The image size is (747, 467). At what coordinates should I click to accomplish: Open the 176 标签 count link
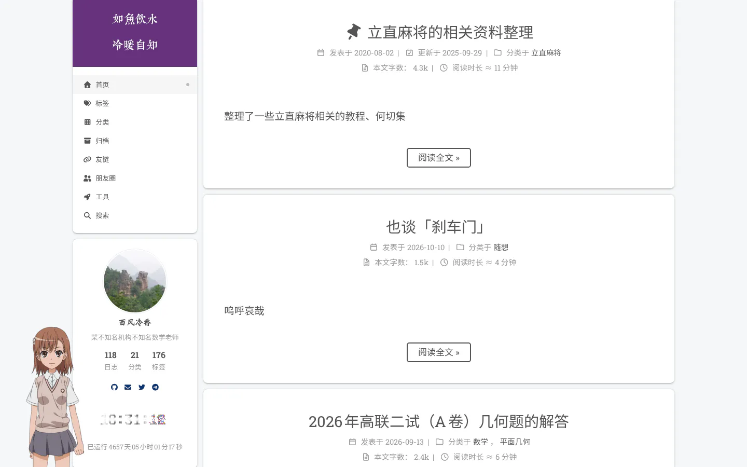(159, 361)
